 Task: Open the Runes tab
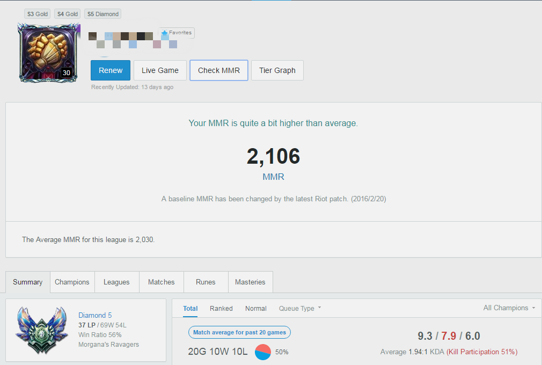(x=206, y=282)
